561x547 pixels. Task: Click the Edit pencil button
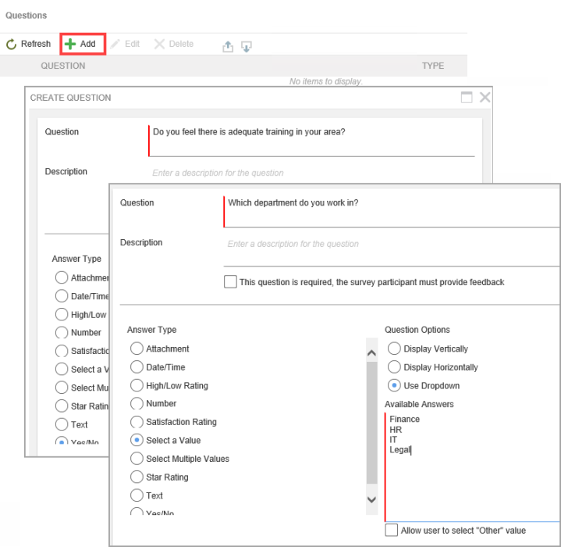(x=125, y=45)
